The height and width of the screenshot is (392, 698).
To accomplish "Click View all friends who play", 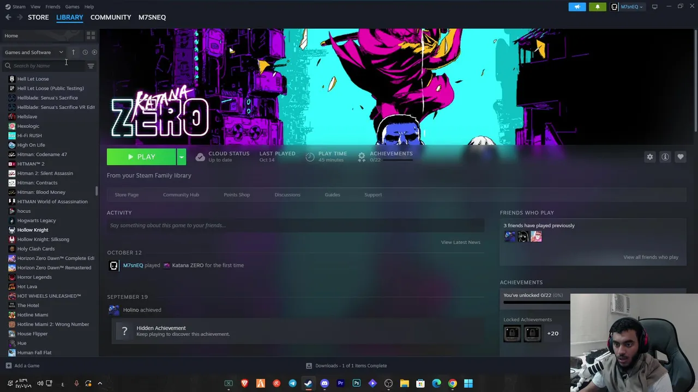I will 651,257.
